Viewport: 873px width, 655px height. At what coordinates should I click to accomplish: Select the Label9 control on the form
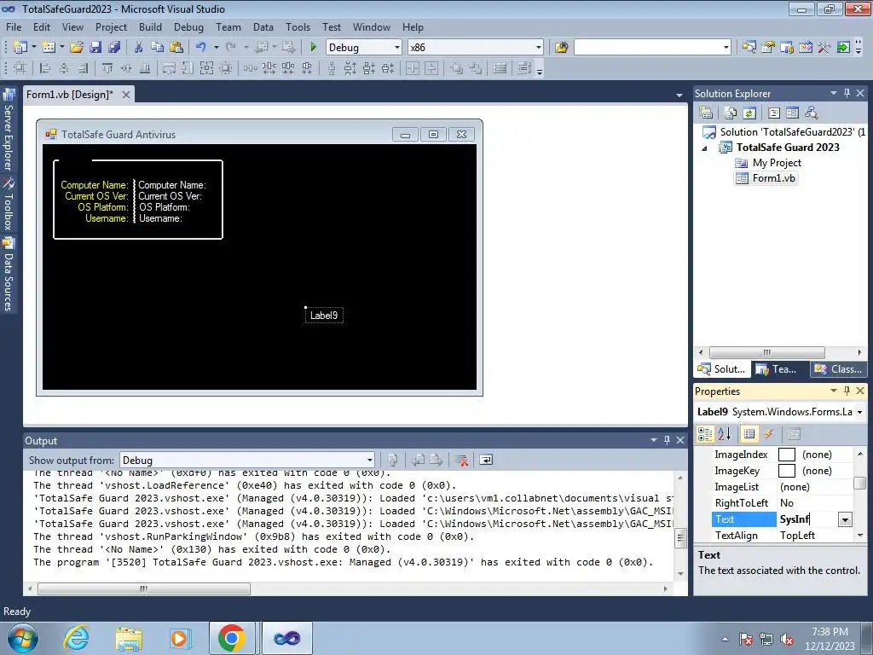(324, 316)
